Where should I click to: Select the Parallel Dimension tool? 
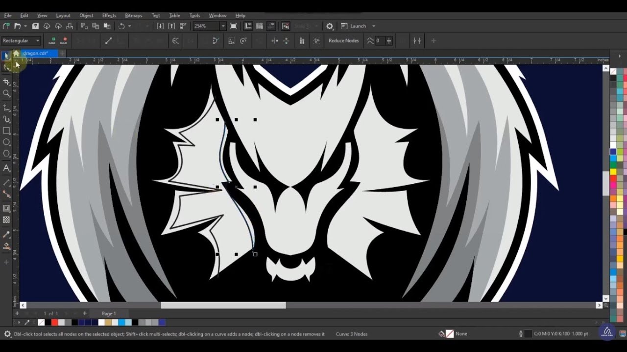6,182
